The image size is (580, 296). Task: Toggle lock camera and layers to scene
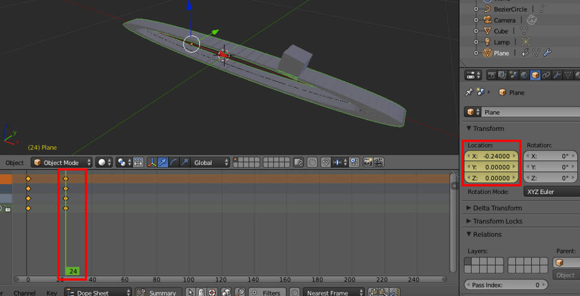click(x=298, y=163)
